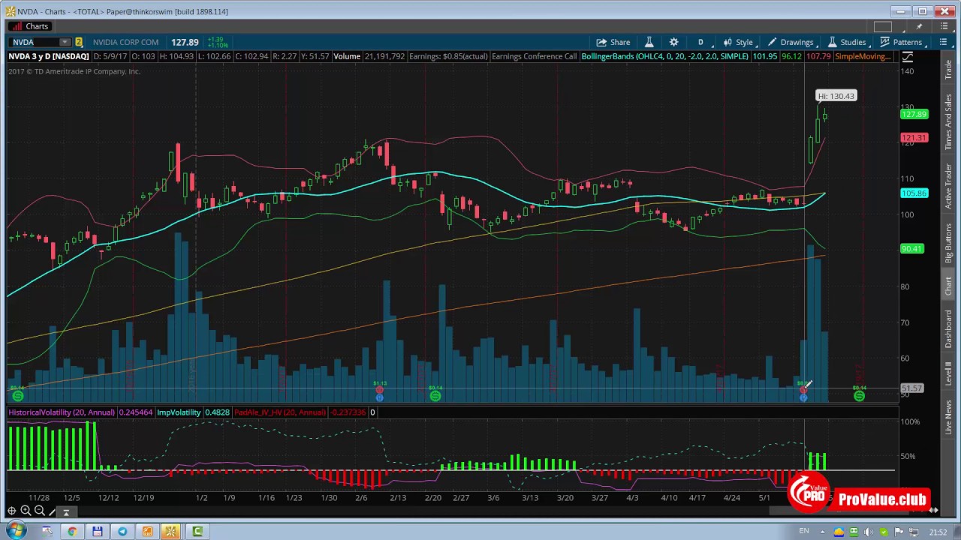
Task: Open the Big Buttons sidebar tab
Action: coord(948,243)
